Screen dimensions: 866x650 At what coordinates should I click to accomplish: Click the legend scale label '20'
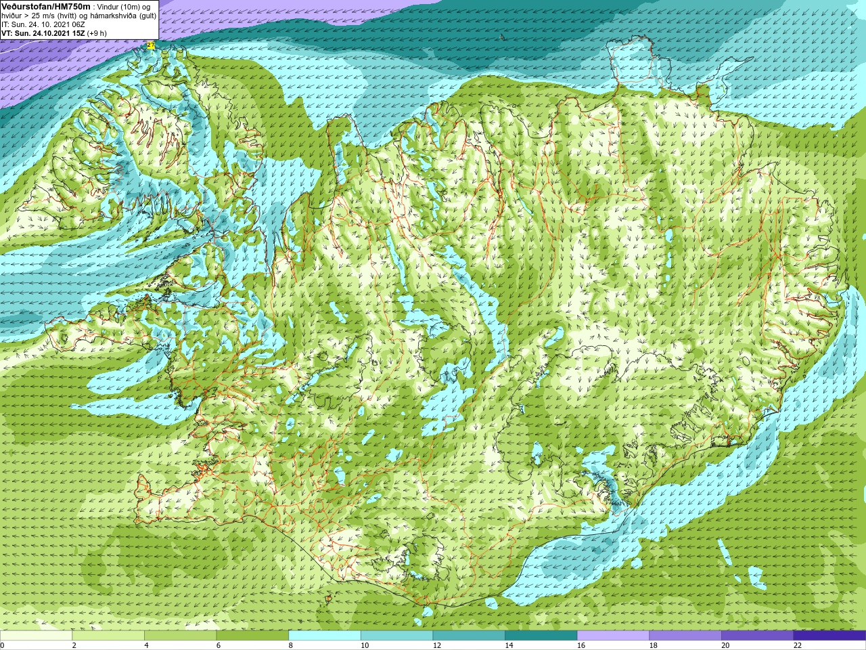tap(725, 645)
